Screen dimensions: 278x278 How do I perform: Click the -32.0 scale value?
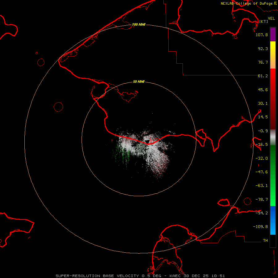click(262, 158)
